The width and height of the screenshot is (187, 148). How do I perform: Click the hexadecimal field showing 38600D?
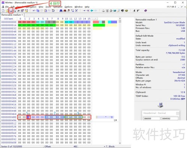pos(152,119)
